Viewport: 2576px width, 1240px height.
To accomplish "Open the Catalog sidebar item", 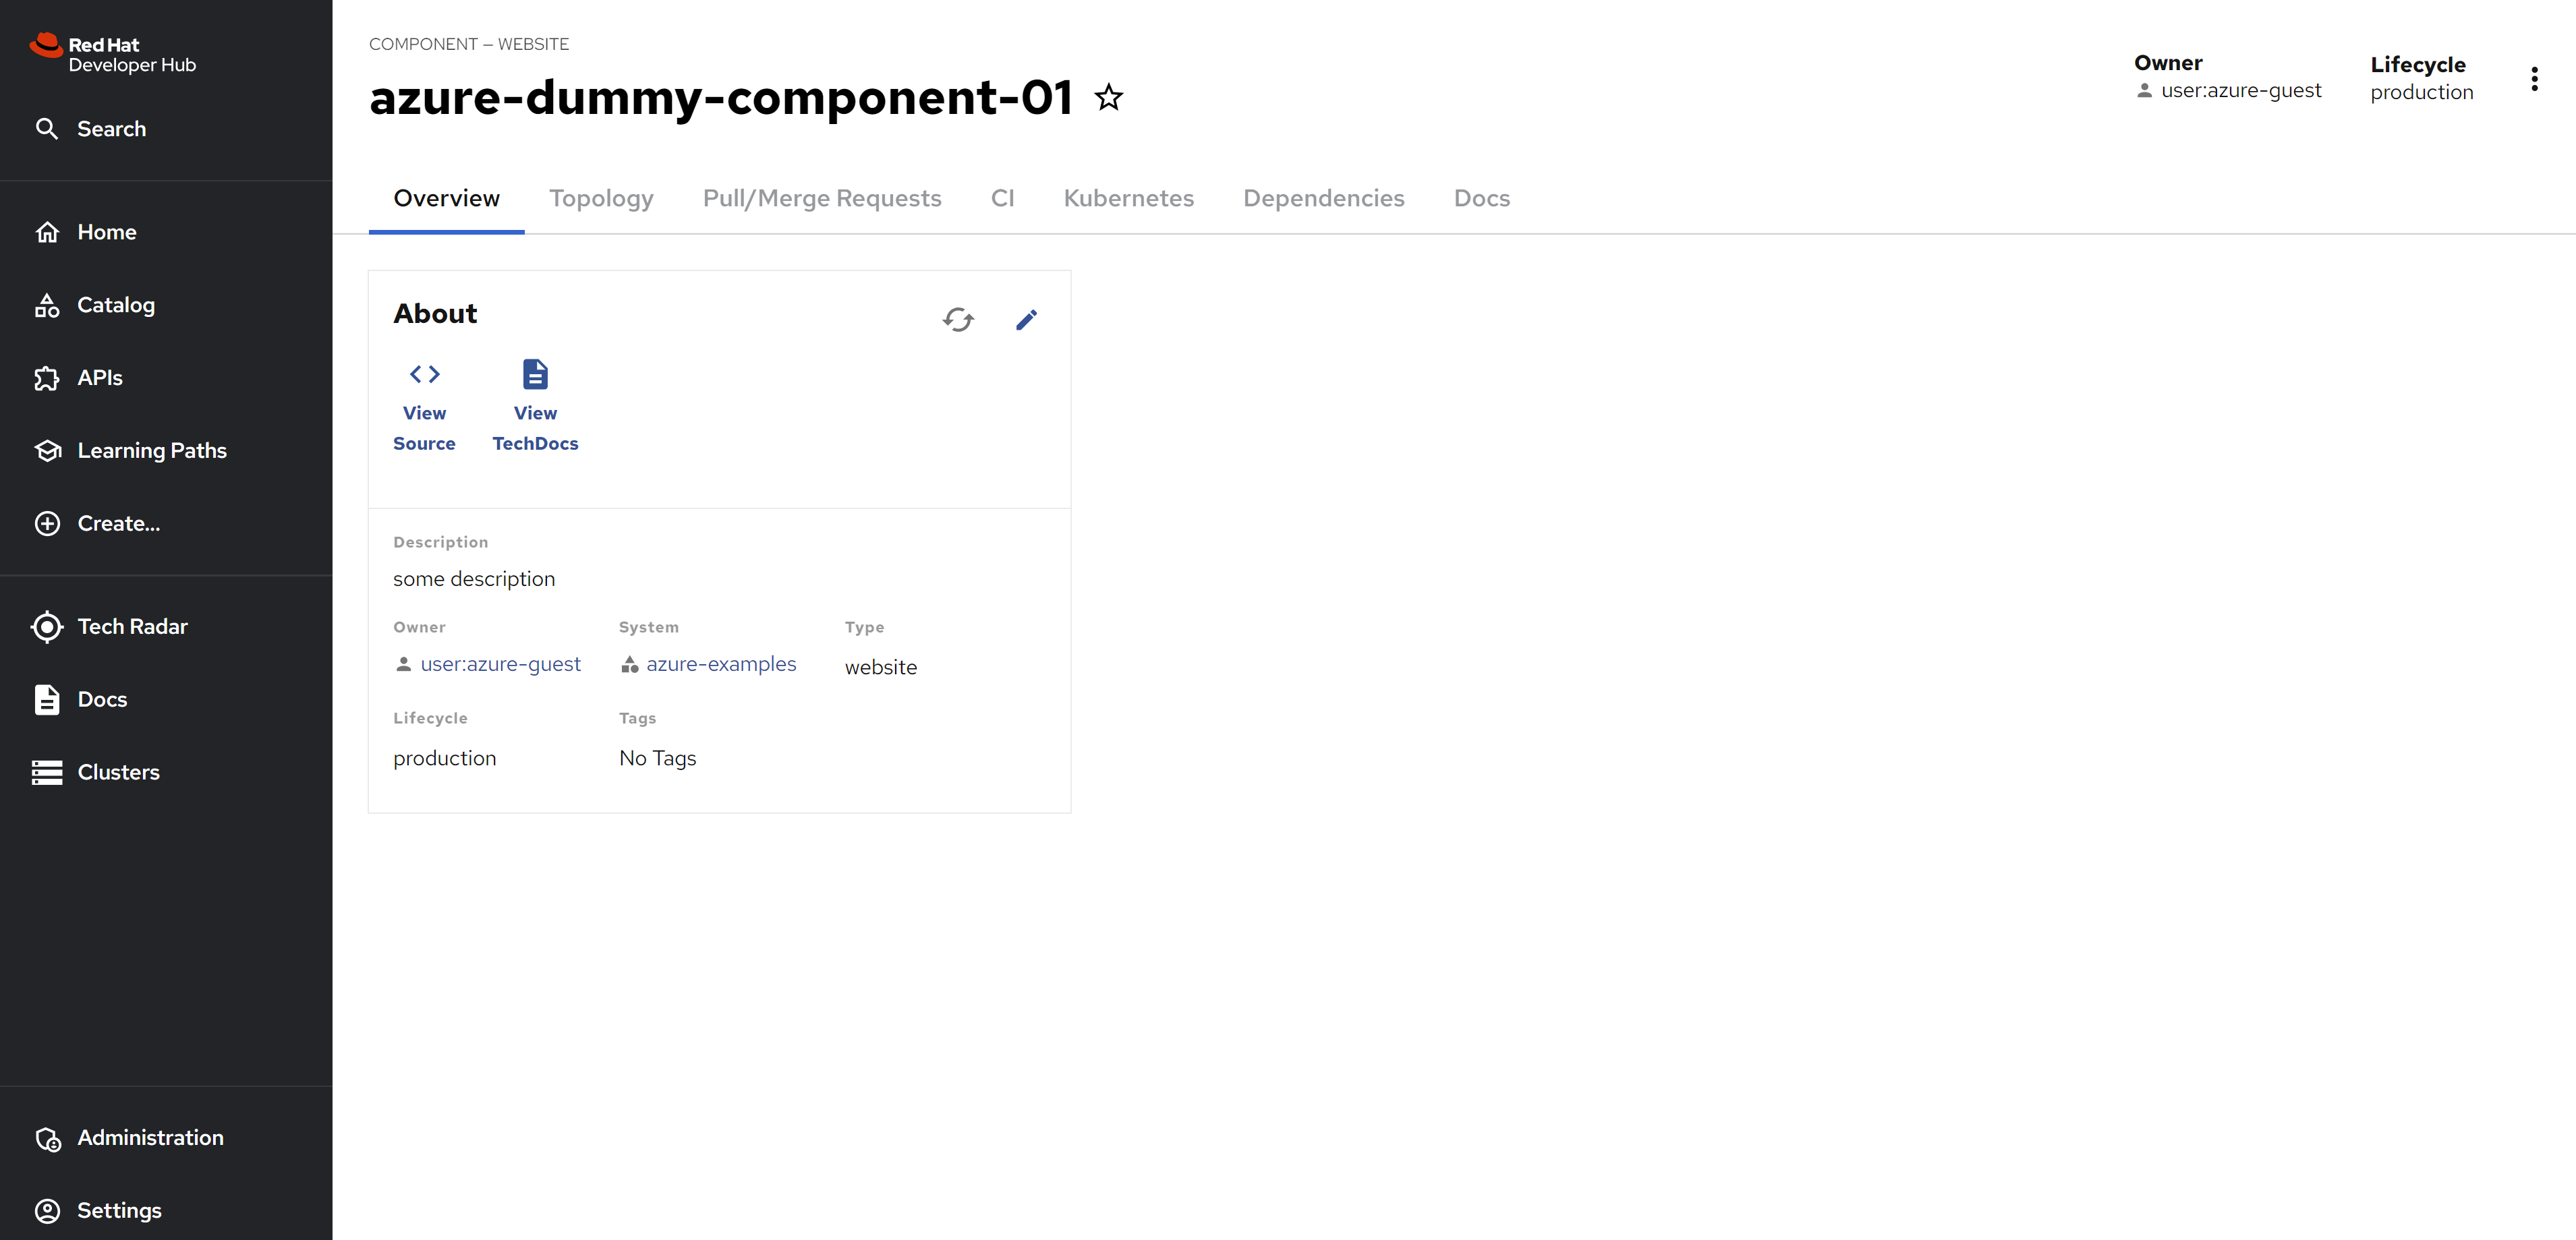I will [115, 305].
